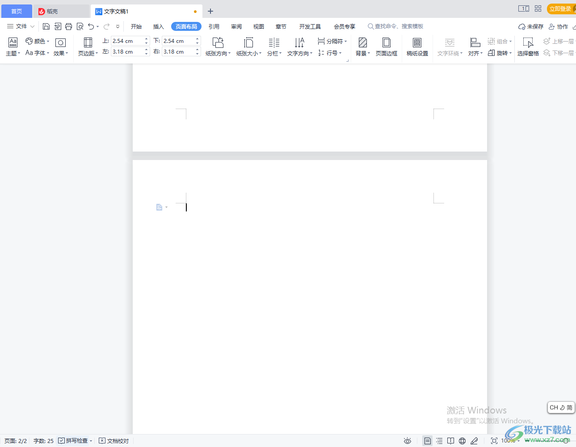Increase top margin with stepper arrow
Image resolution: width=576 pixels, height=447 pixels.
click(x=146, y=39)
